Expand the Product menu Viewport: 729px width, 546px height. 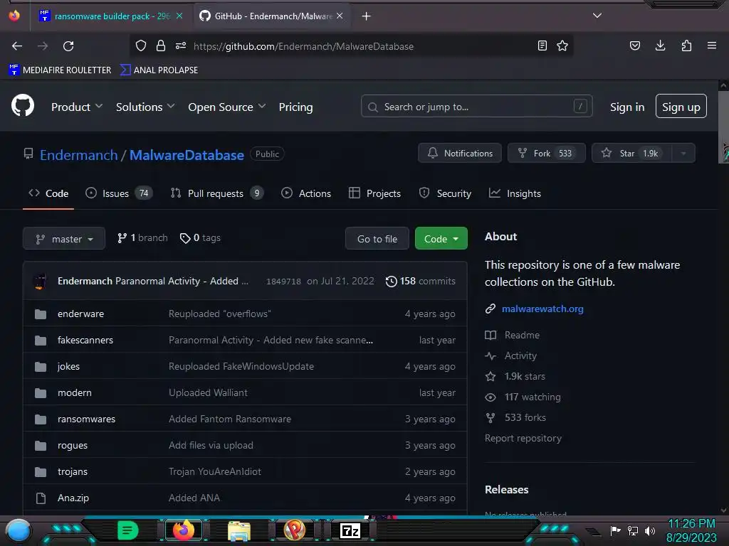(x=77, y=107)
